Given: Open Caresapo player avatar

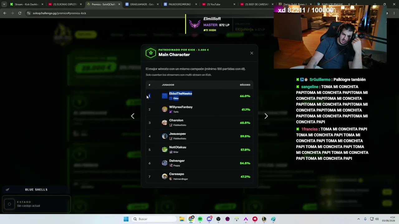Looking at the screenshot, I should point(165,176).
